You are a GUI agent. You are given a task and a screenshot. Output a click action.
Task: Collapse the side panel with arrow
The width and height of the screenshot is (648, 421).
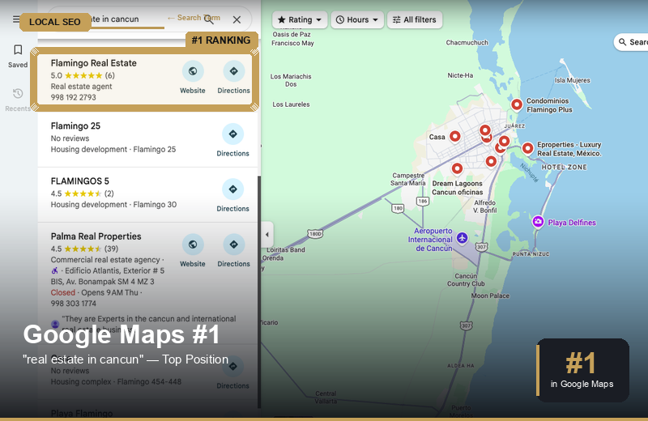point(267,235)
